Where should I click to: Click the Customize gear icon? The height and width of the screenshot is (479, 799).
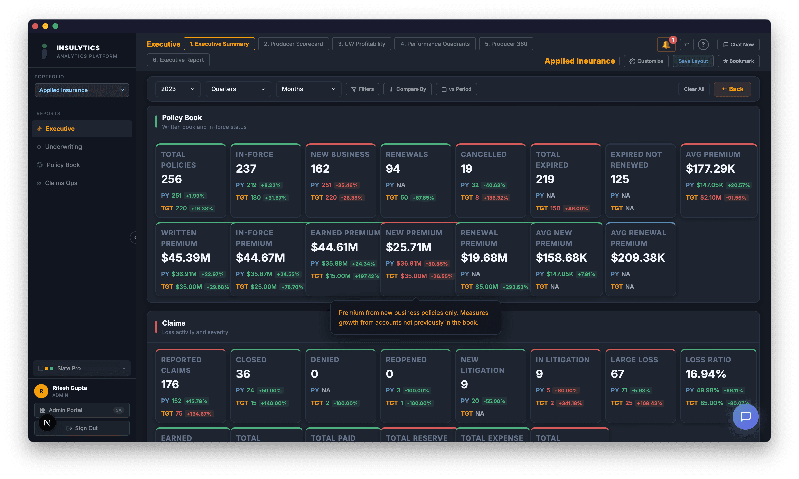(x=632, y=61)
